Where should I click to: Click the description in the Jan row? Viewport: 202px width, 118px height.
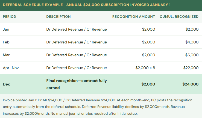(77, 29)
